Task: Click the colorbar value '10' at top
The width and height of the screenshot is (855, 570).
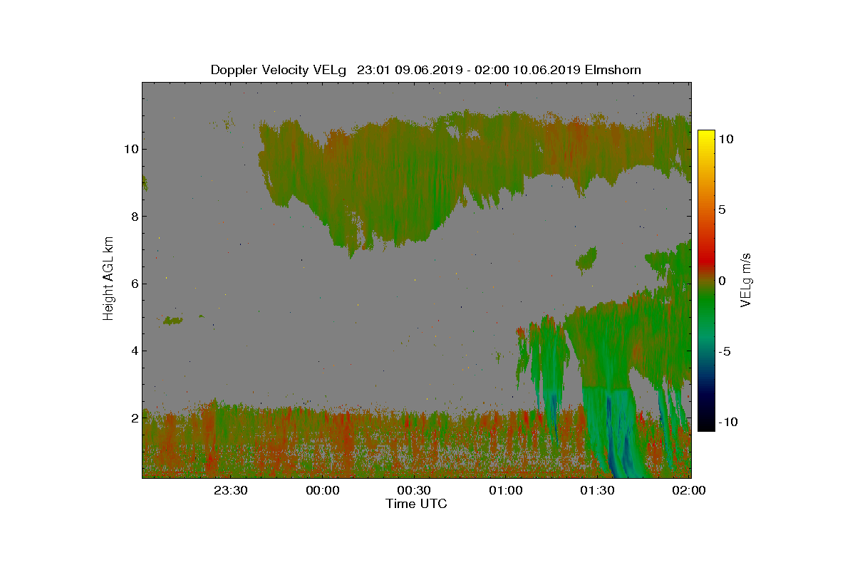Action: point(726,140)
